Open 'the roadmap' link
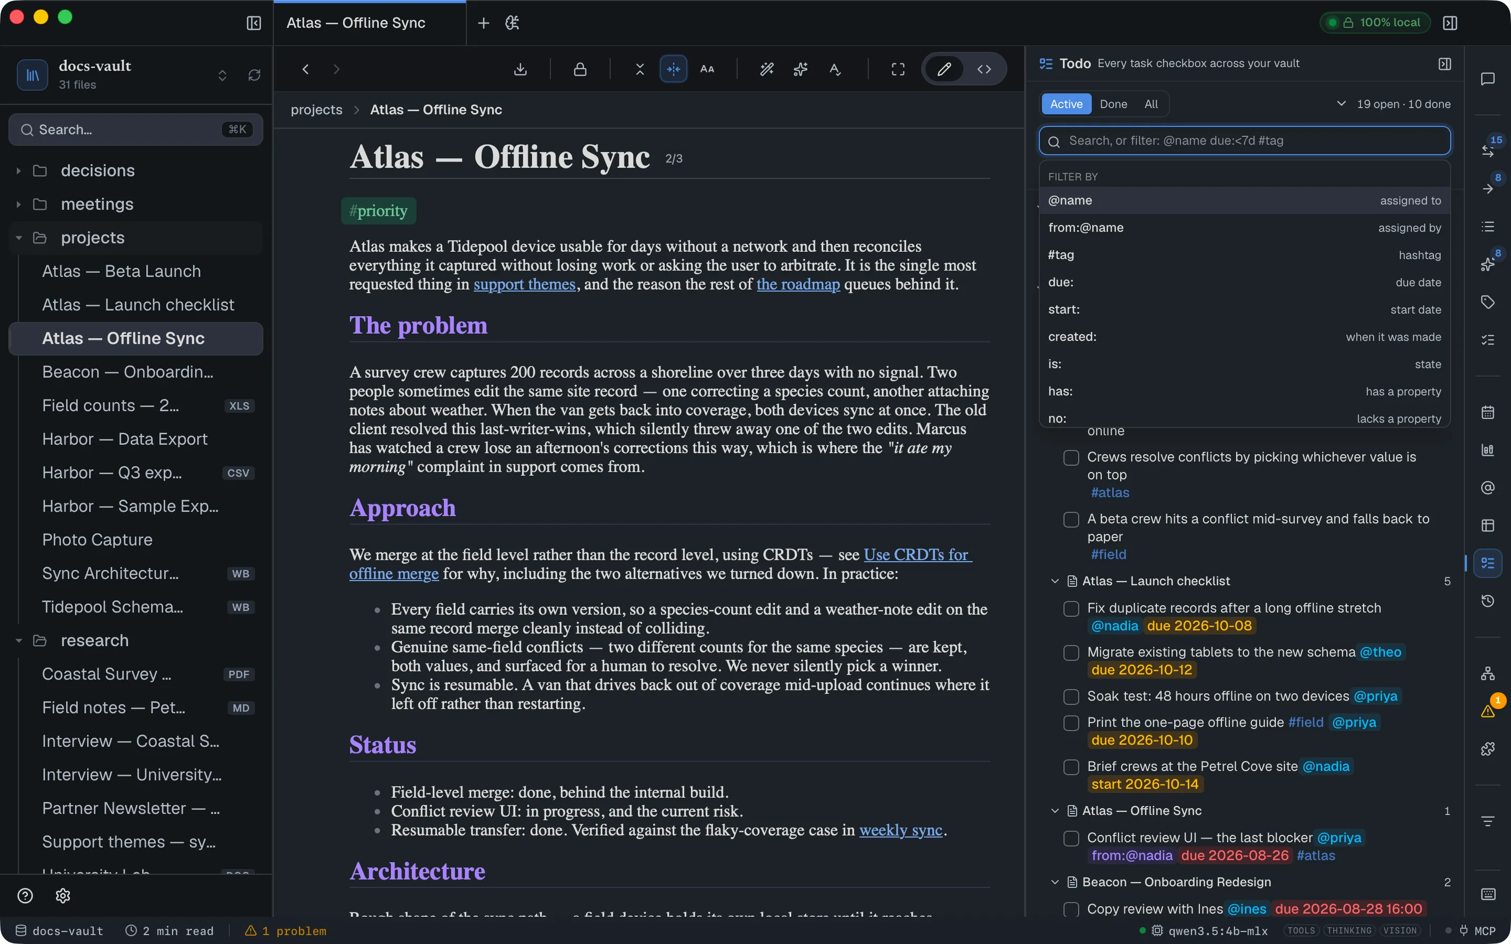The height and width of the screenshot is (944, 1511). click(798, 285)
